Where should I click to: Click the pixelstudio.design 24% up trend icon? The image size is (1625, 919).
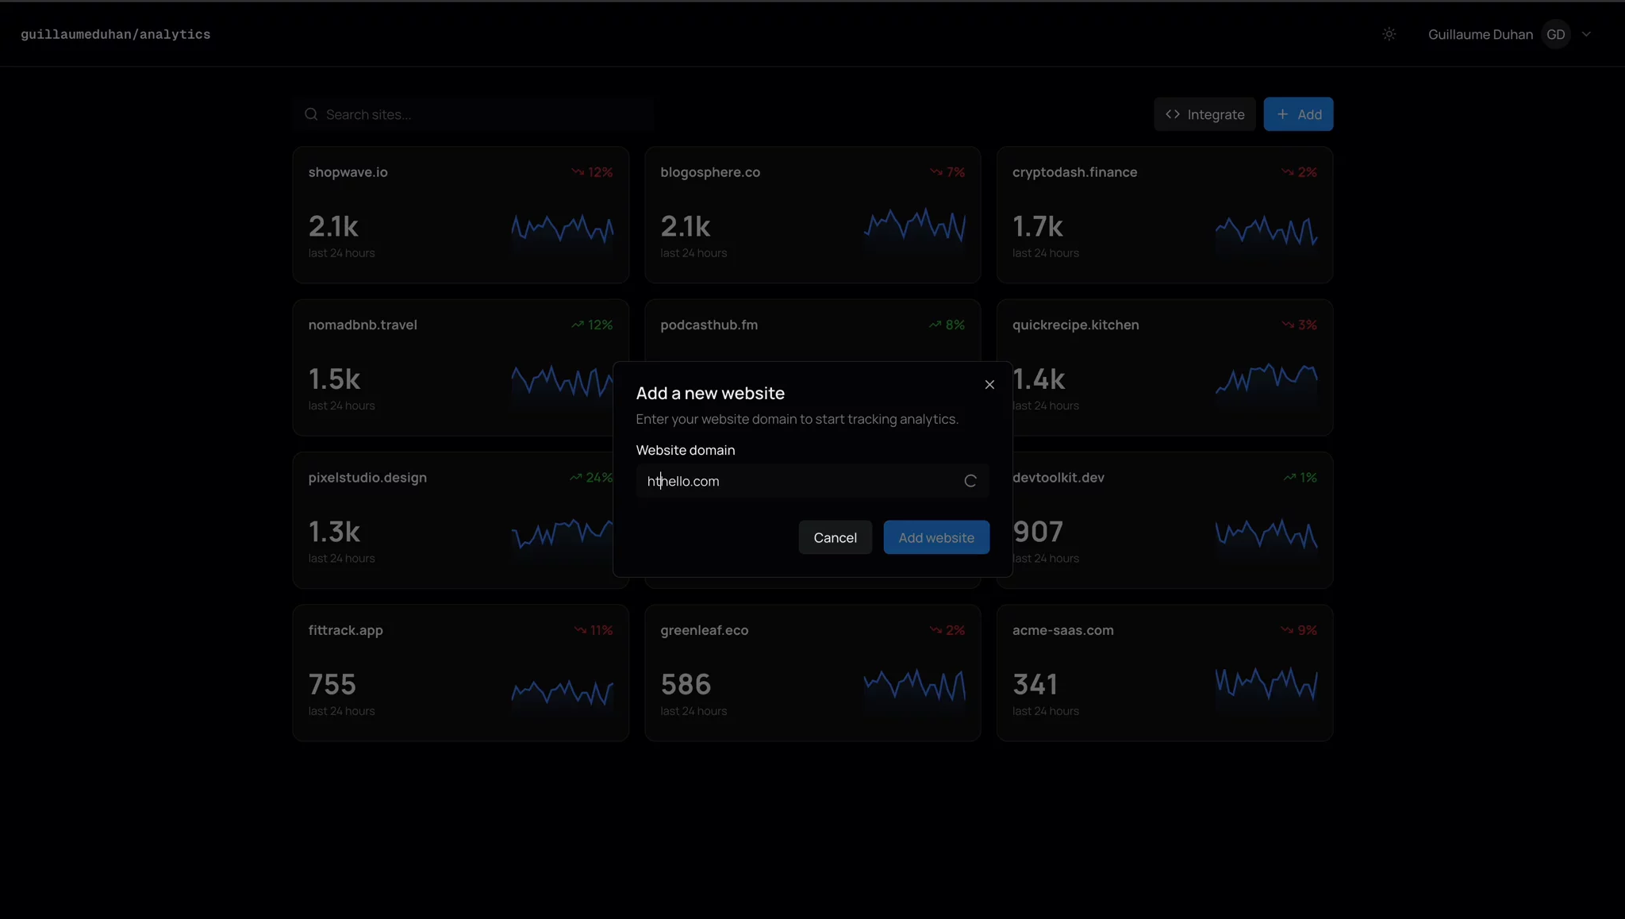click(576, 478)
